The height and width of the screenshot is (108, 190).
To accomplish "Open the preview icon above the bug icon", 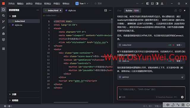I will click(x=4, y=28).
